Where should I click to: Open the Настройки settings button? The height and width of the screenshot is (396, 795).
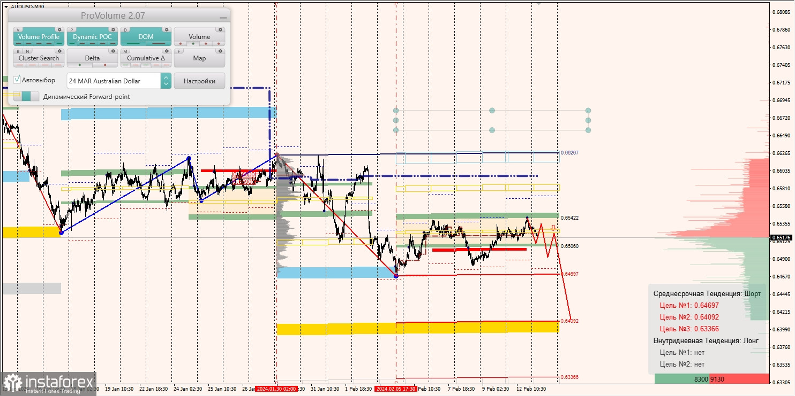point(199,81)
